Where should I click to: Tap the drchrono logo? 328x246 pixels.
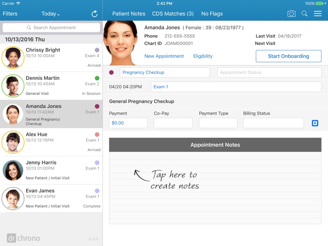coord(24,238)
